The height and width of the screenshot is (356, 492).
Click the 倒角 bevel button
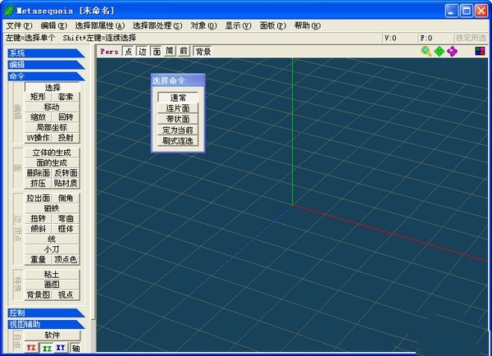66,198
